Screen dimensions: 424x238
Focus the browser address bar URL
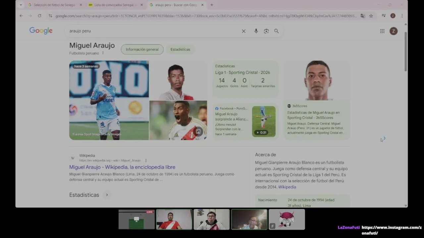206,16
